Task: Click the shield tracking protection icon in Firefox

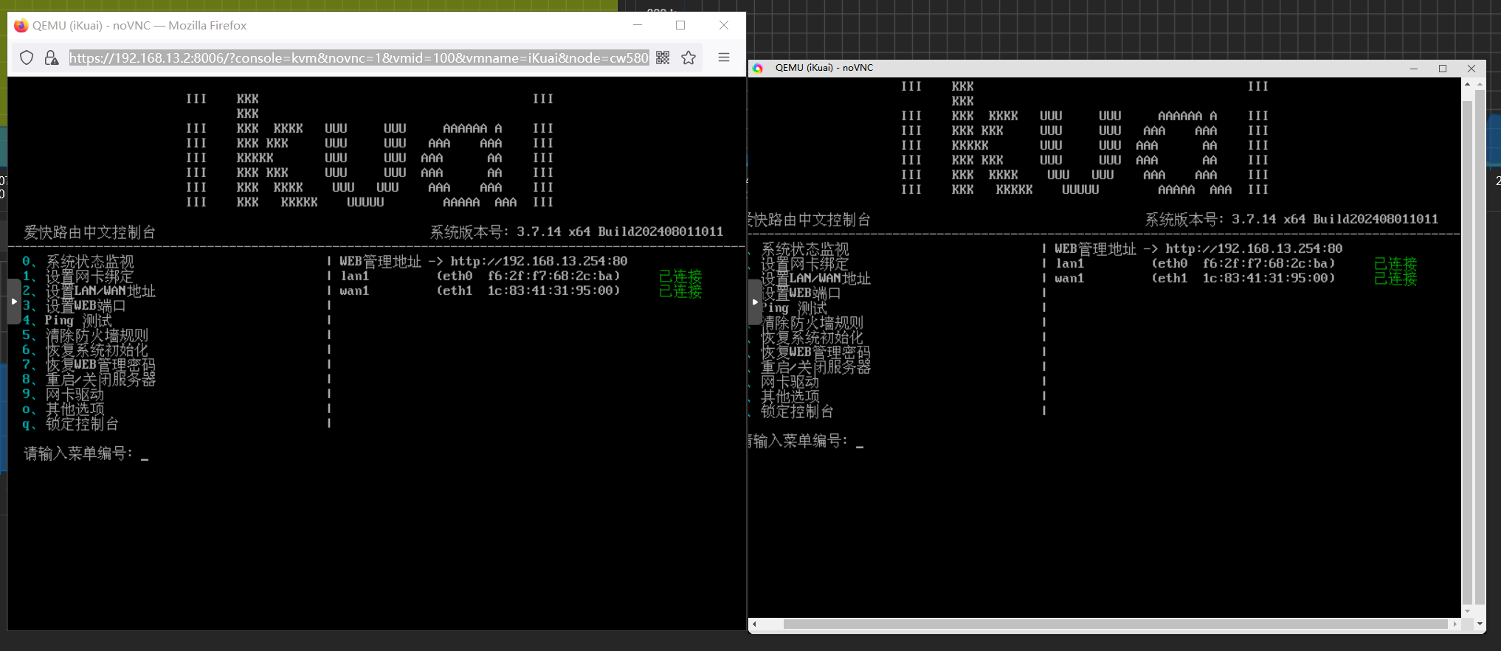Action: [x=27, y=58]
